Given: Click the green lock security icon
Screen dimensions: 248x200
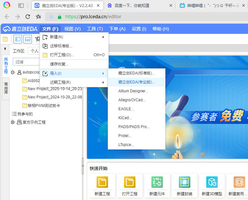Looking at the screenshot, I should point(60,17).
